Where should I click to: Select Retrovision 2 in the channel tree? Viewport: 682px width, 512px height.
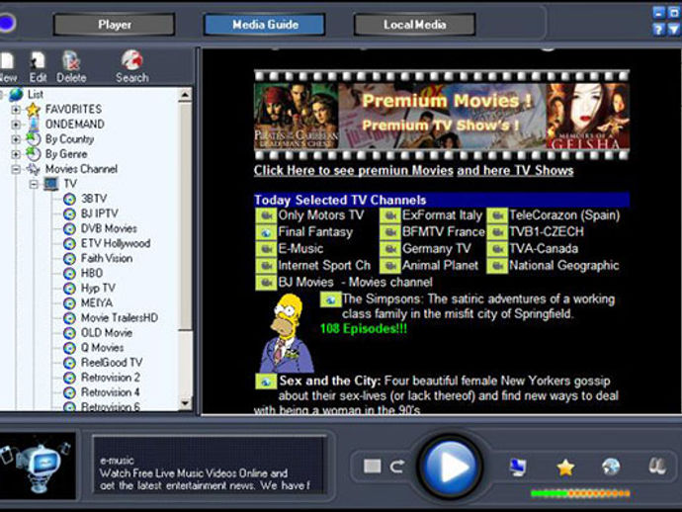pos(111,378)
